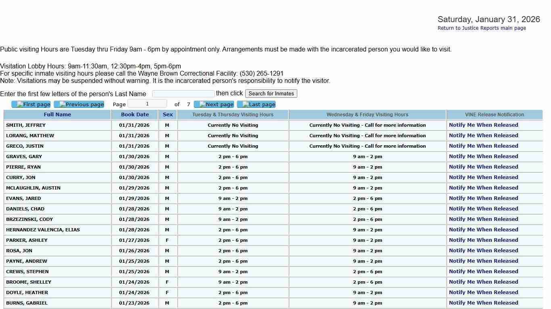The image size is (551, 309).
Task: Jump to the Last page button
Action: click(256, 105)
